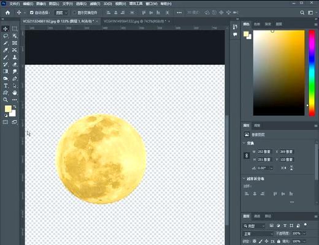This screenshot has height=245, width=319.
Task: Switch to the second document tab
Action: pos(135,21)
